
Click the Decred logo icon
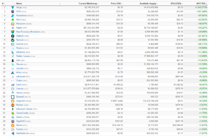(13, 44)
